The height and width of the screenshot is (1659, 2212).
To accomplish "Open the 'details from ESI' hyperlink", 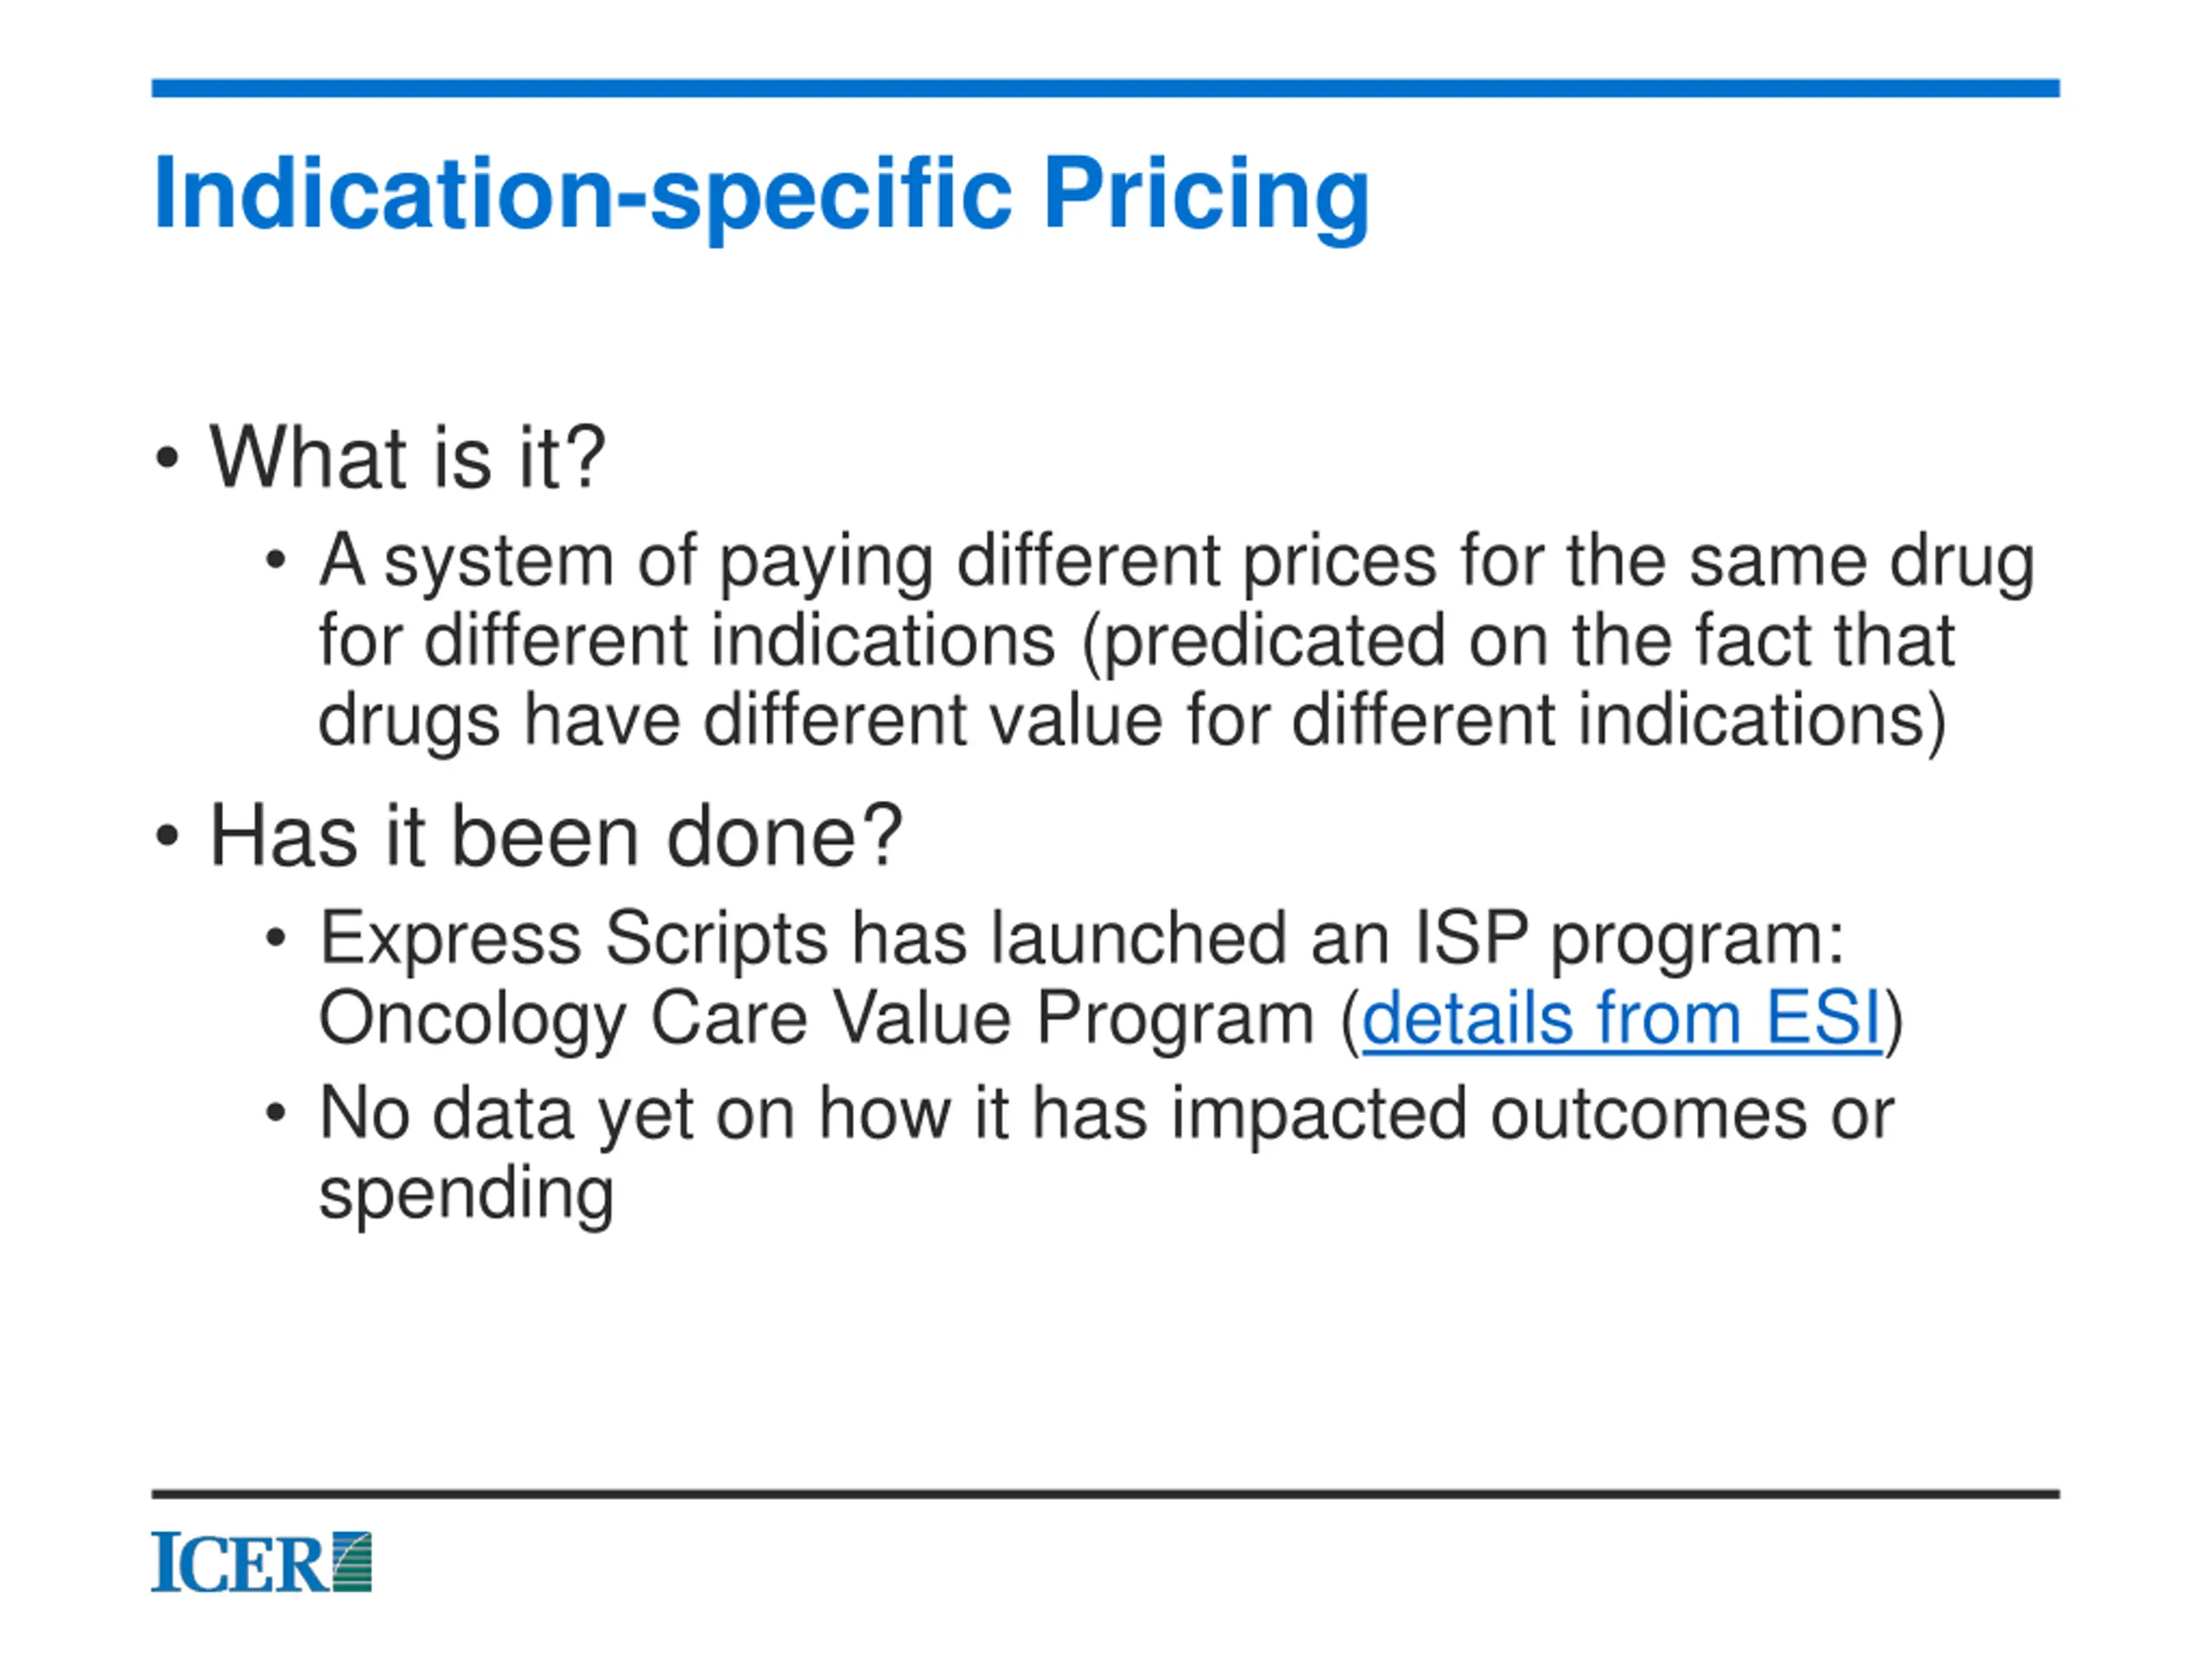I will point(1621,1018).
